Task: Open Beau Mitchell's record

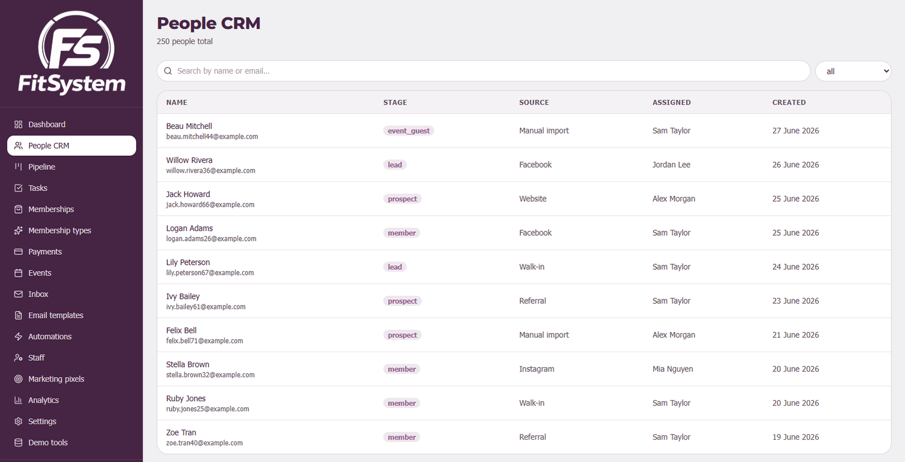Action: (524, 131)
